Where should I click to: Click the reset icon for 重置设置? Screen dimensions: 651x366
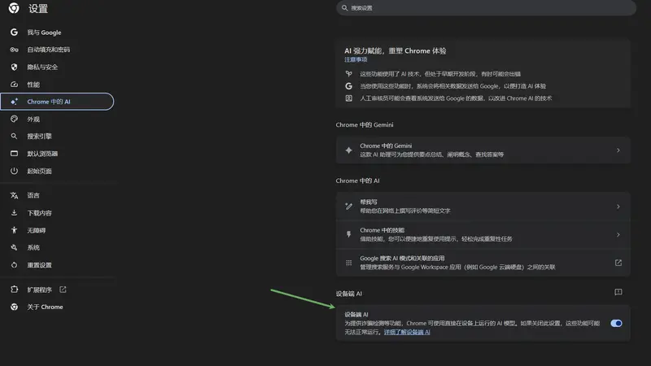[14, 265]
